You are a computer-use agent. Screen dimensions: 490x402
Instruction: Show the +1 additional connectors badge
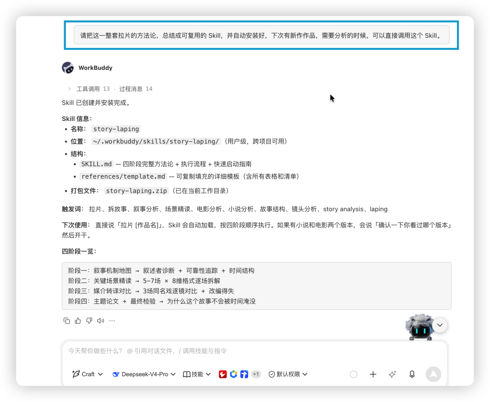(256, 374)
